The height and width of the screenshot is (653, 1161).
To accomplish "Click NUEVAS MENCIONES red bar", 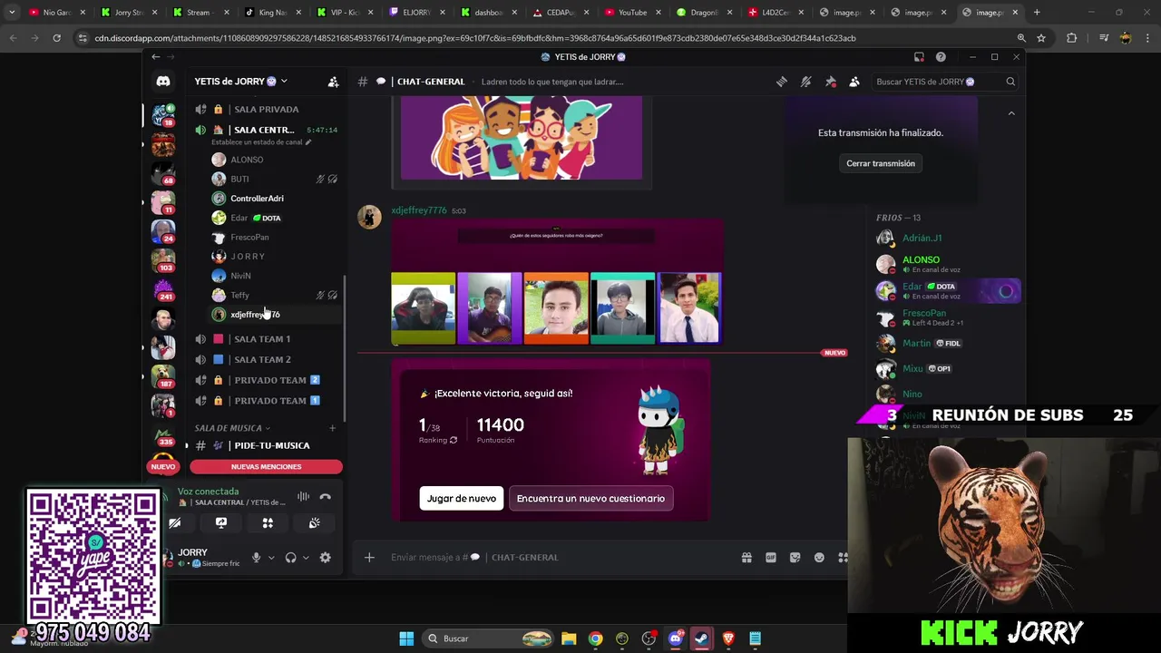I will (266, 467).
